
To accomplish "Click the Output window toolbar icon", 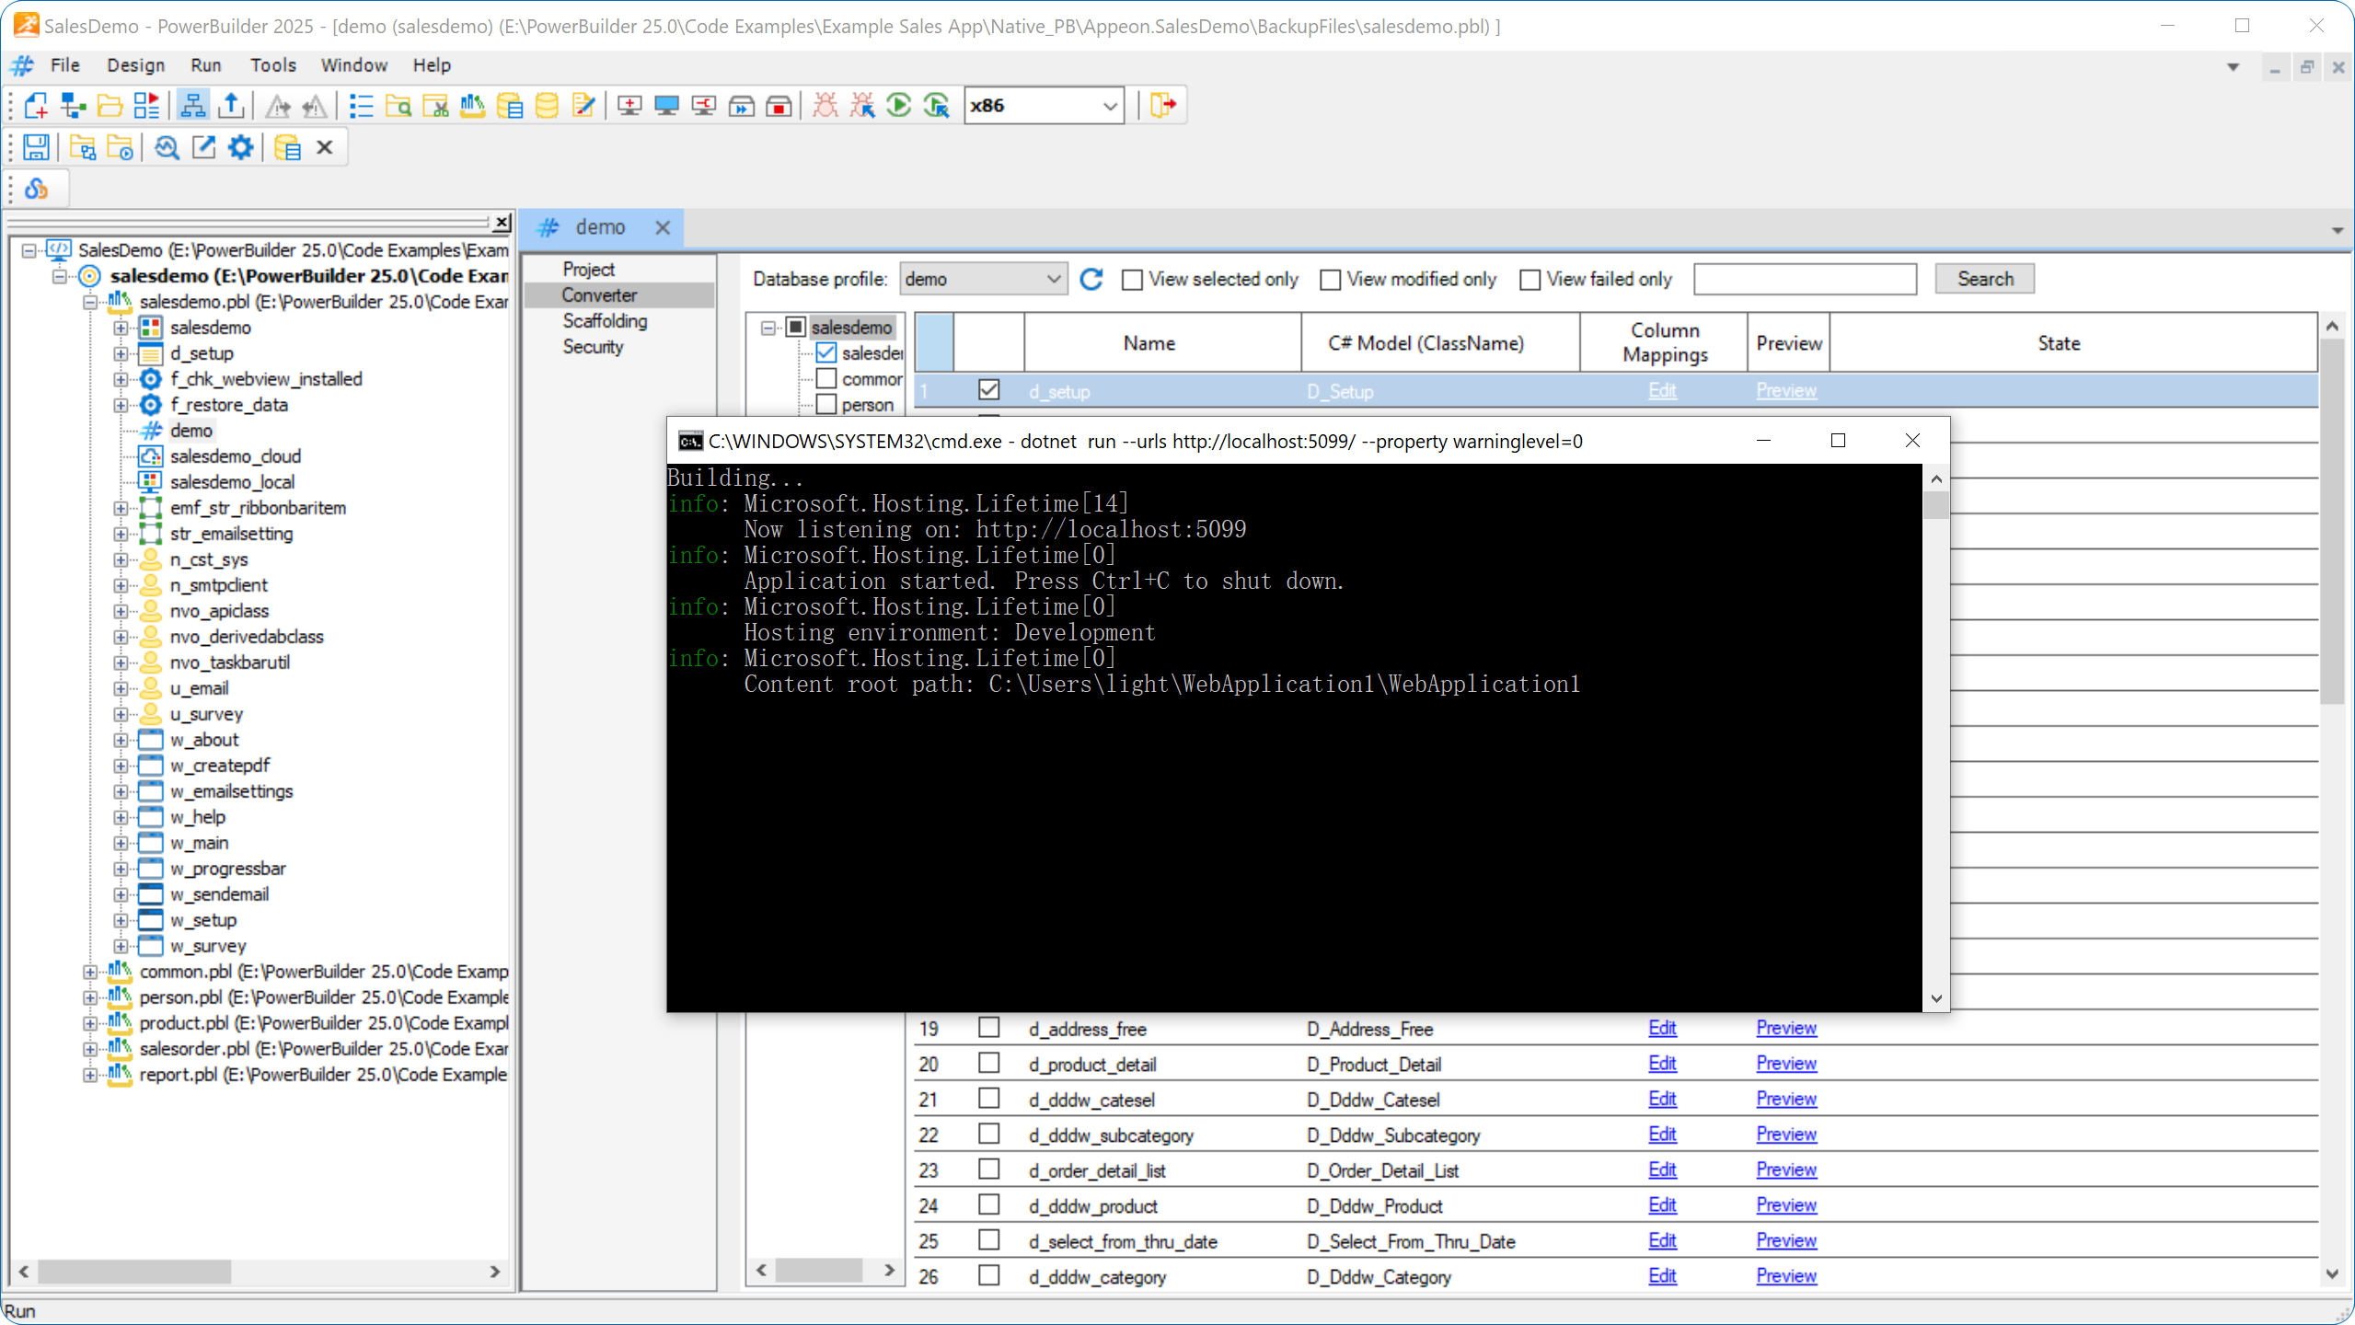I will (x=231, y=106).
